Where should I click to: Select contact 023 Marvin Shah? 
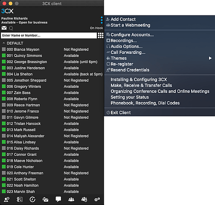pos(52,191)
